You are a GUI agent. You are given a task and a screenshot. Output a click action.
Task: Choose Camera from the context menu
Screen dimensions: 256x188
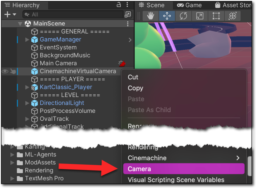coord(184,169)
